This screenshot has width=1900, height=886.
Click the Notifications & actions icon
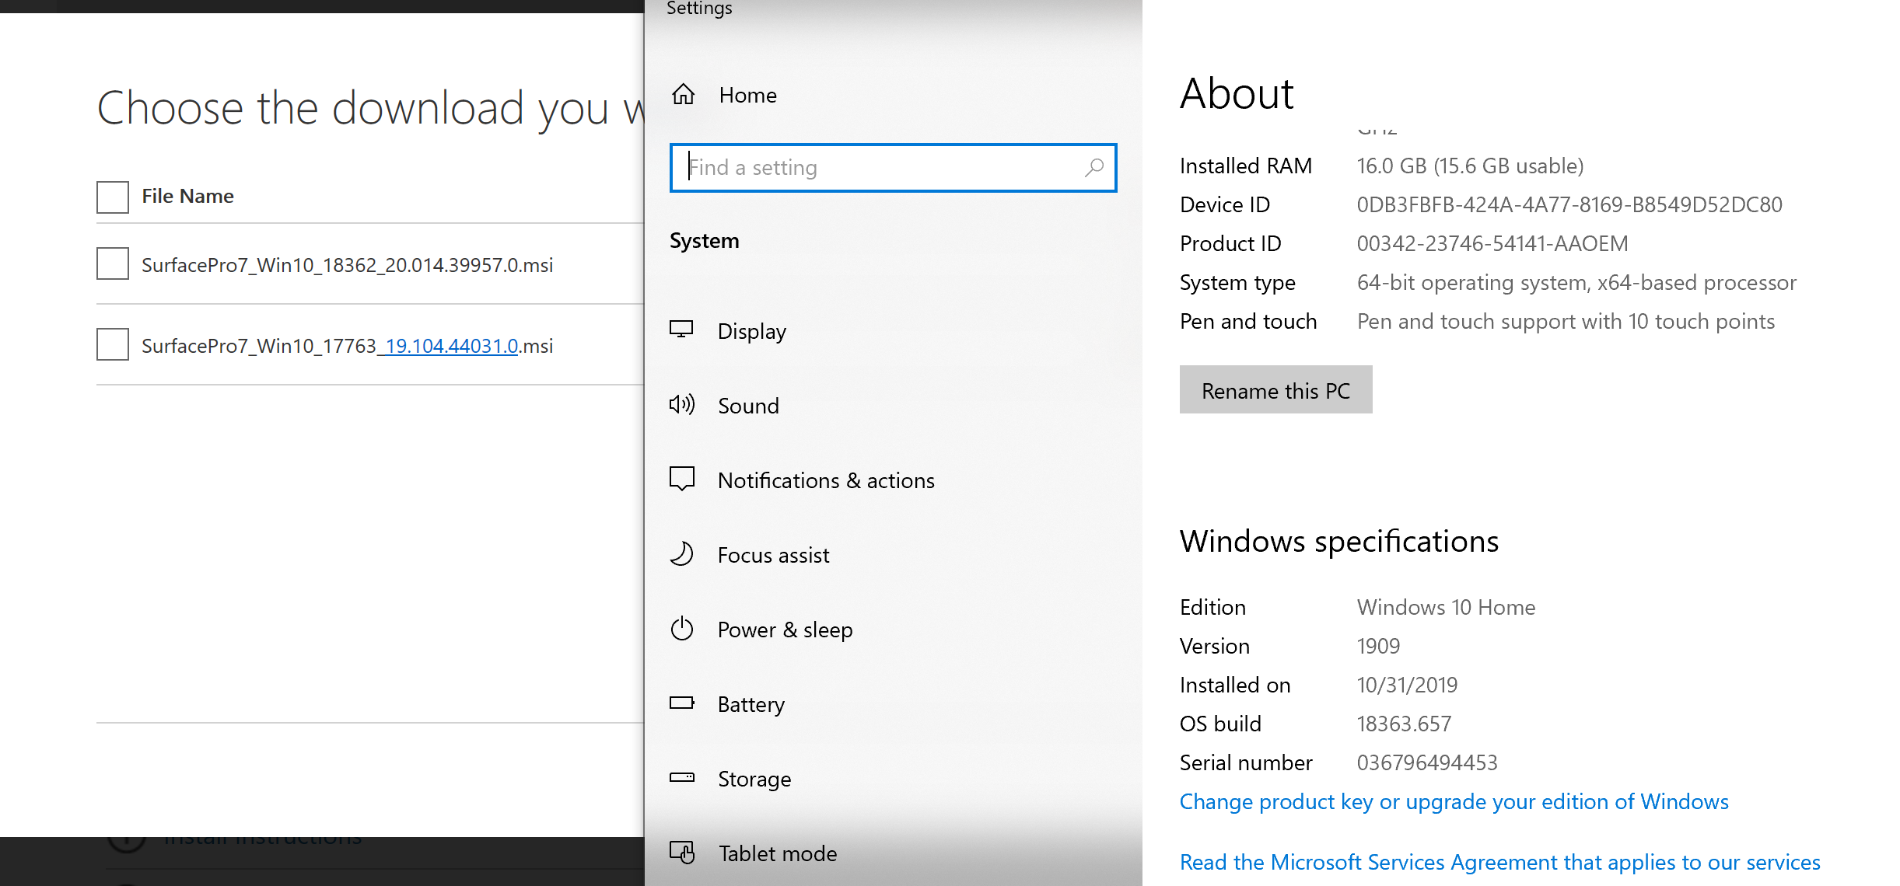[x=682, y=479]
